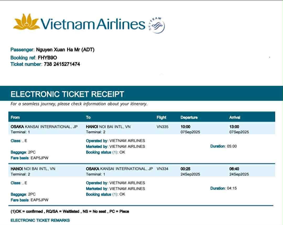Click the Duration 04:15 value
Viewport: 283px width, 225px height.
[232, 188]
